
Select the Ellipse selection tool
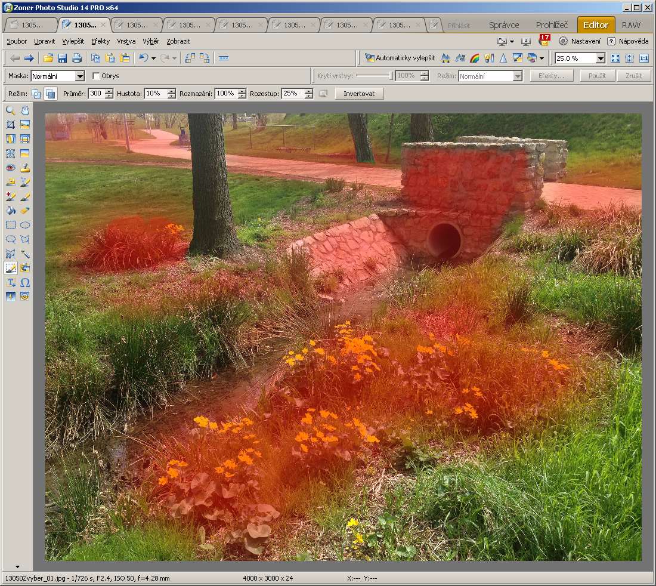[x=25, y=225]
